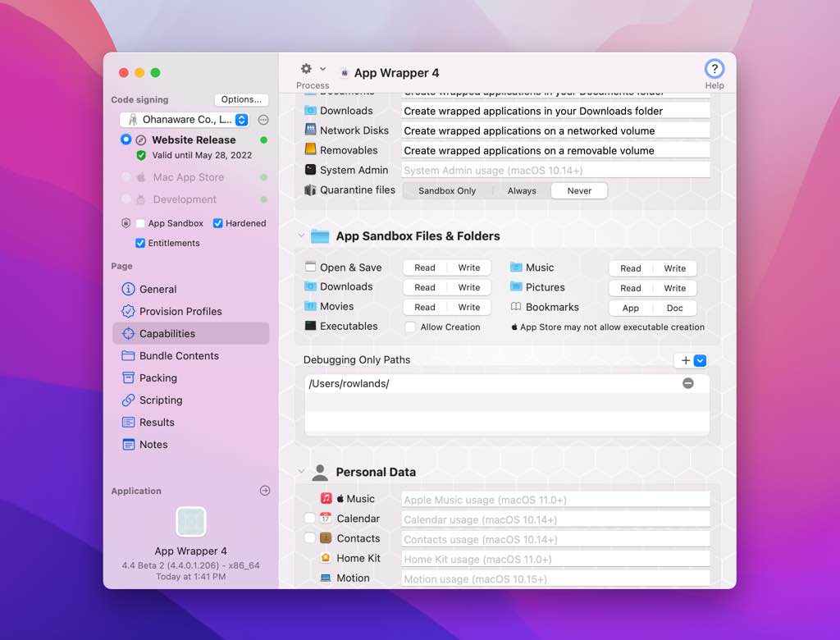Image resolution: width=840 pixels, height=640 pixels.
Task: Uncheck the Hardened checkbox
Action: [x=218, y=223]
